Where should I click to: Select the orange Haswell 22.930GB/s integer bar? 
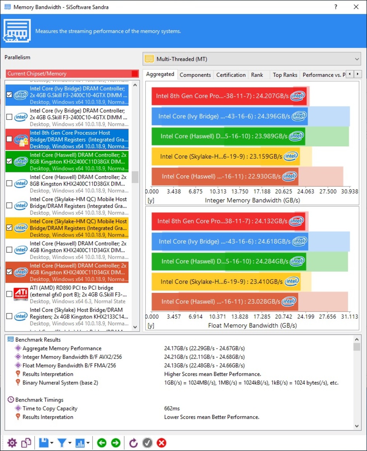tap(225, 176)
